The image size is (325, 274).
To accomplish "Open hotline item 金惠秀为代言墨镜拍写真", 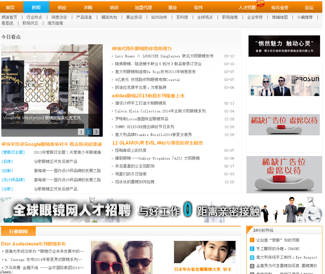I will pos(287,266).
